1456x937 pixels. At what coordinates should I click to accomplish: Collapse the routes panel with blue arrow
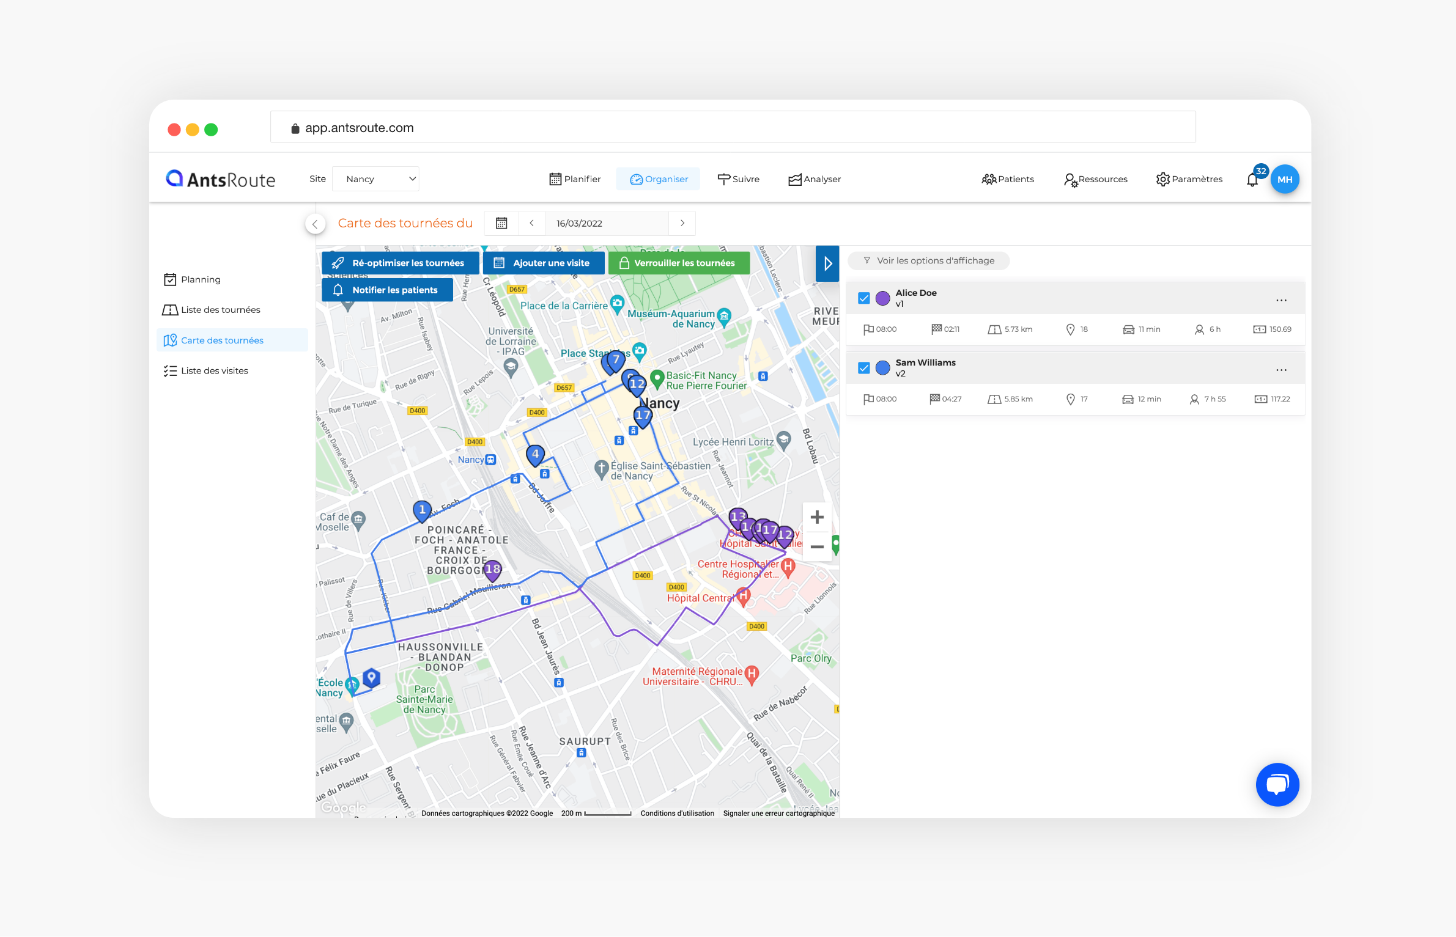(x=827, y=263)
